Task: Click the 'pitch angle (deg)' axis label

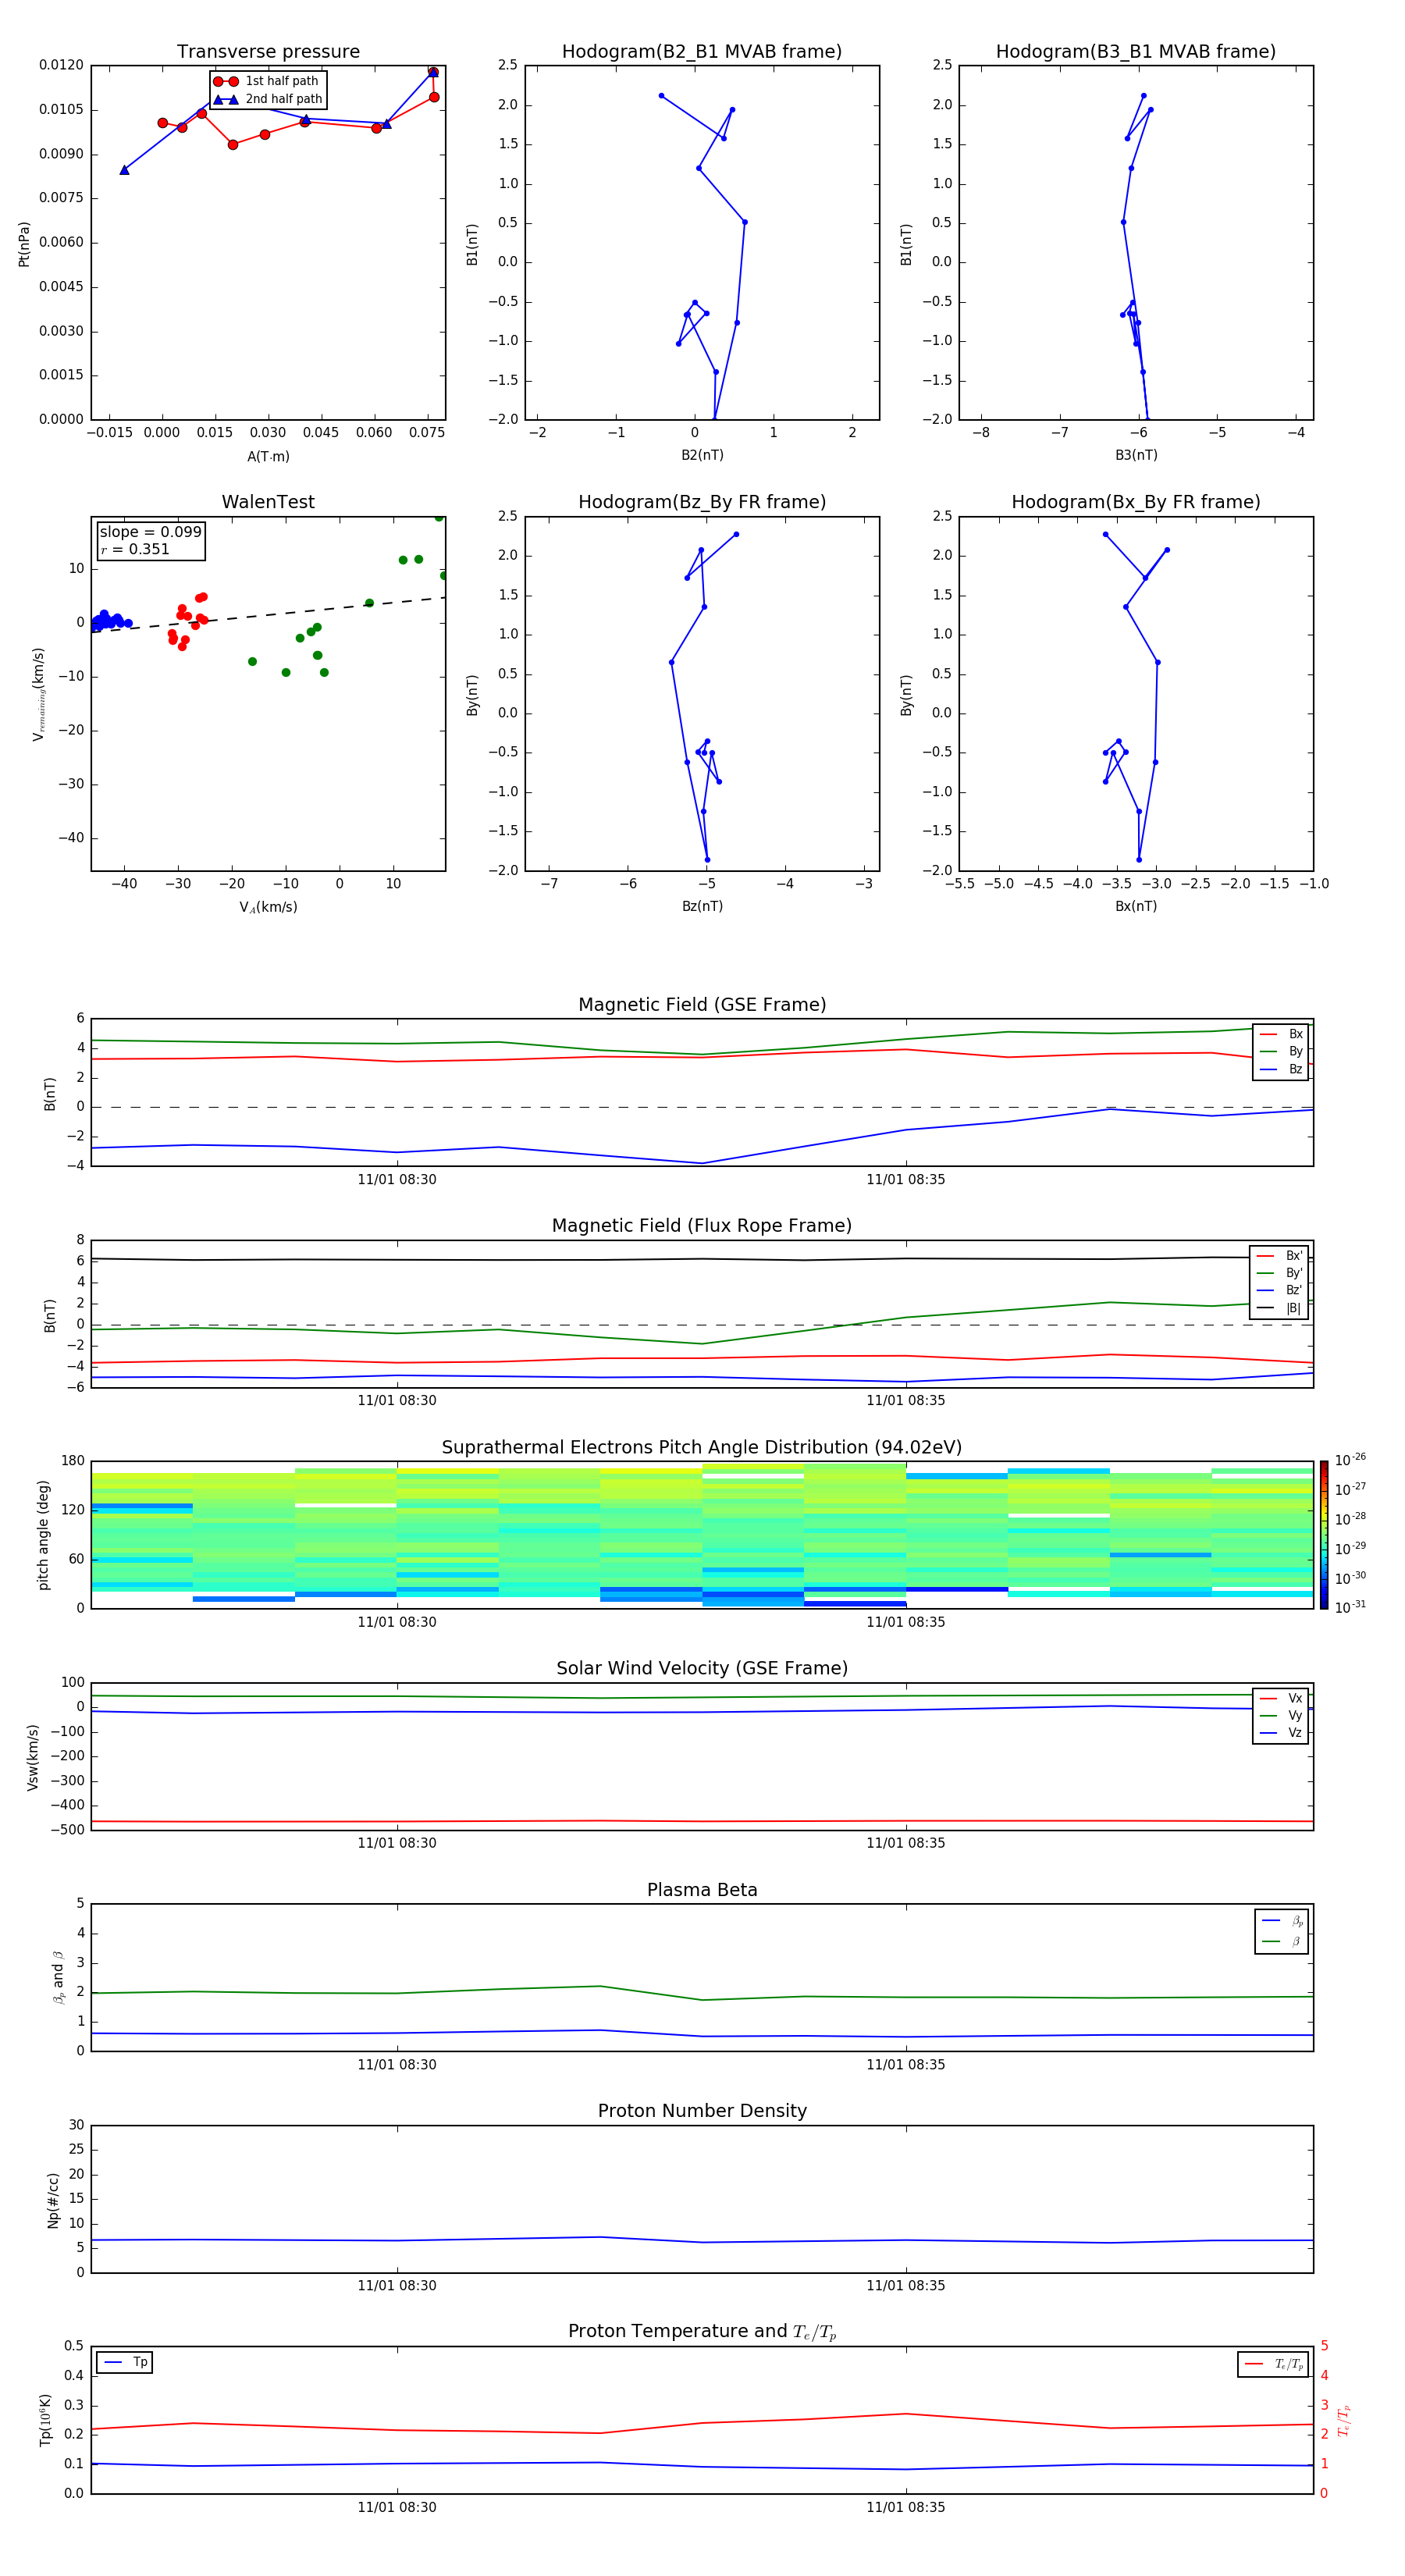Action: coord(43,1535)
